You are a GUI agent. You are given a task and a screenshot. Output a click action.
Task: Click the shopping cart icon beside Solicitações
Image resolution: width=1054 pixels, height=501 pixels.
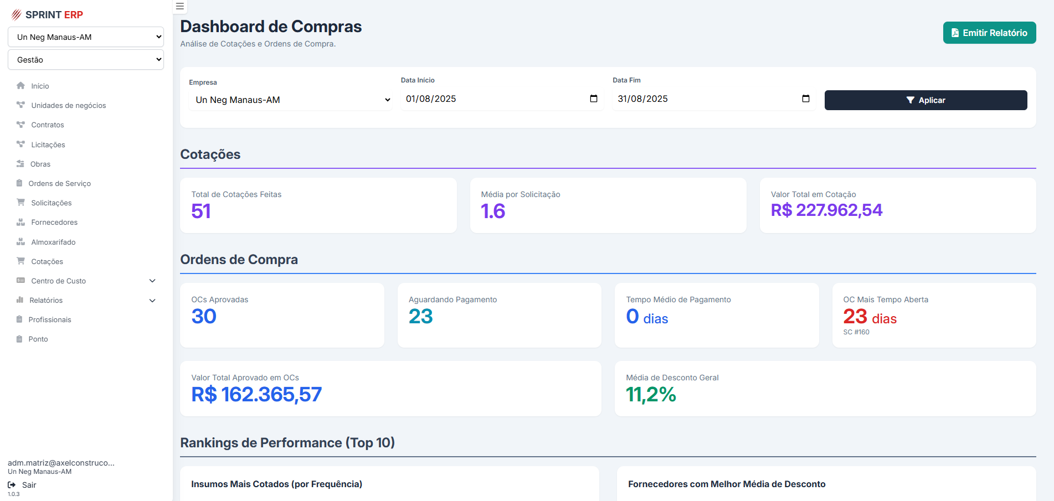tap(21, 203)
